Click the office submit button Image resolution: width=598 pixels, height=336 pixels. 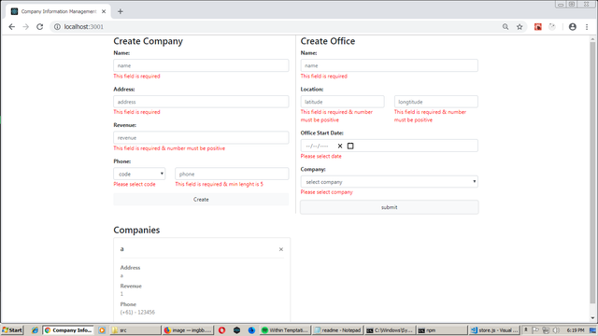pos(389,207)
